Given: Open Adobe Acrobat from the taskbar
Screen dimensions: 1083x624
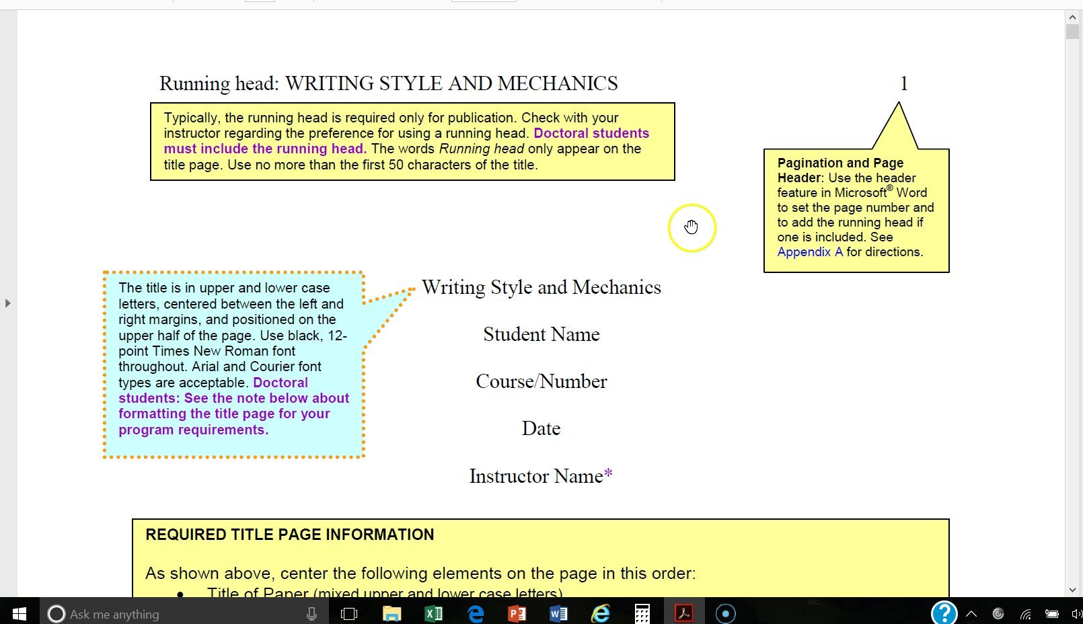Looking at the screenshot, I should click(x=684, y=613).
